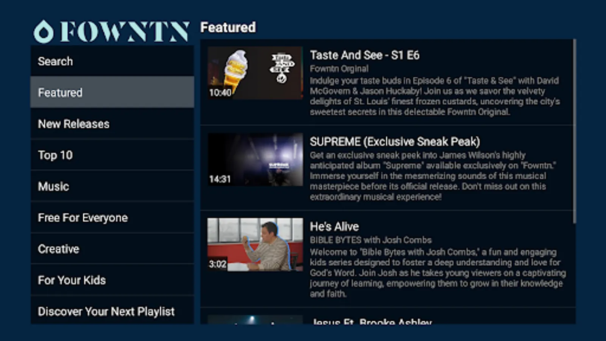Open the Taste And See - S1 E6 title
Screen dimensions: 606x341
(364, 55)
